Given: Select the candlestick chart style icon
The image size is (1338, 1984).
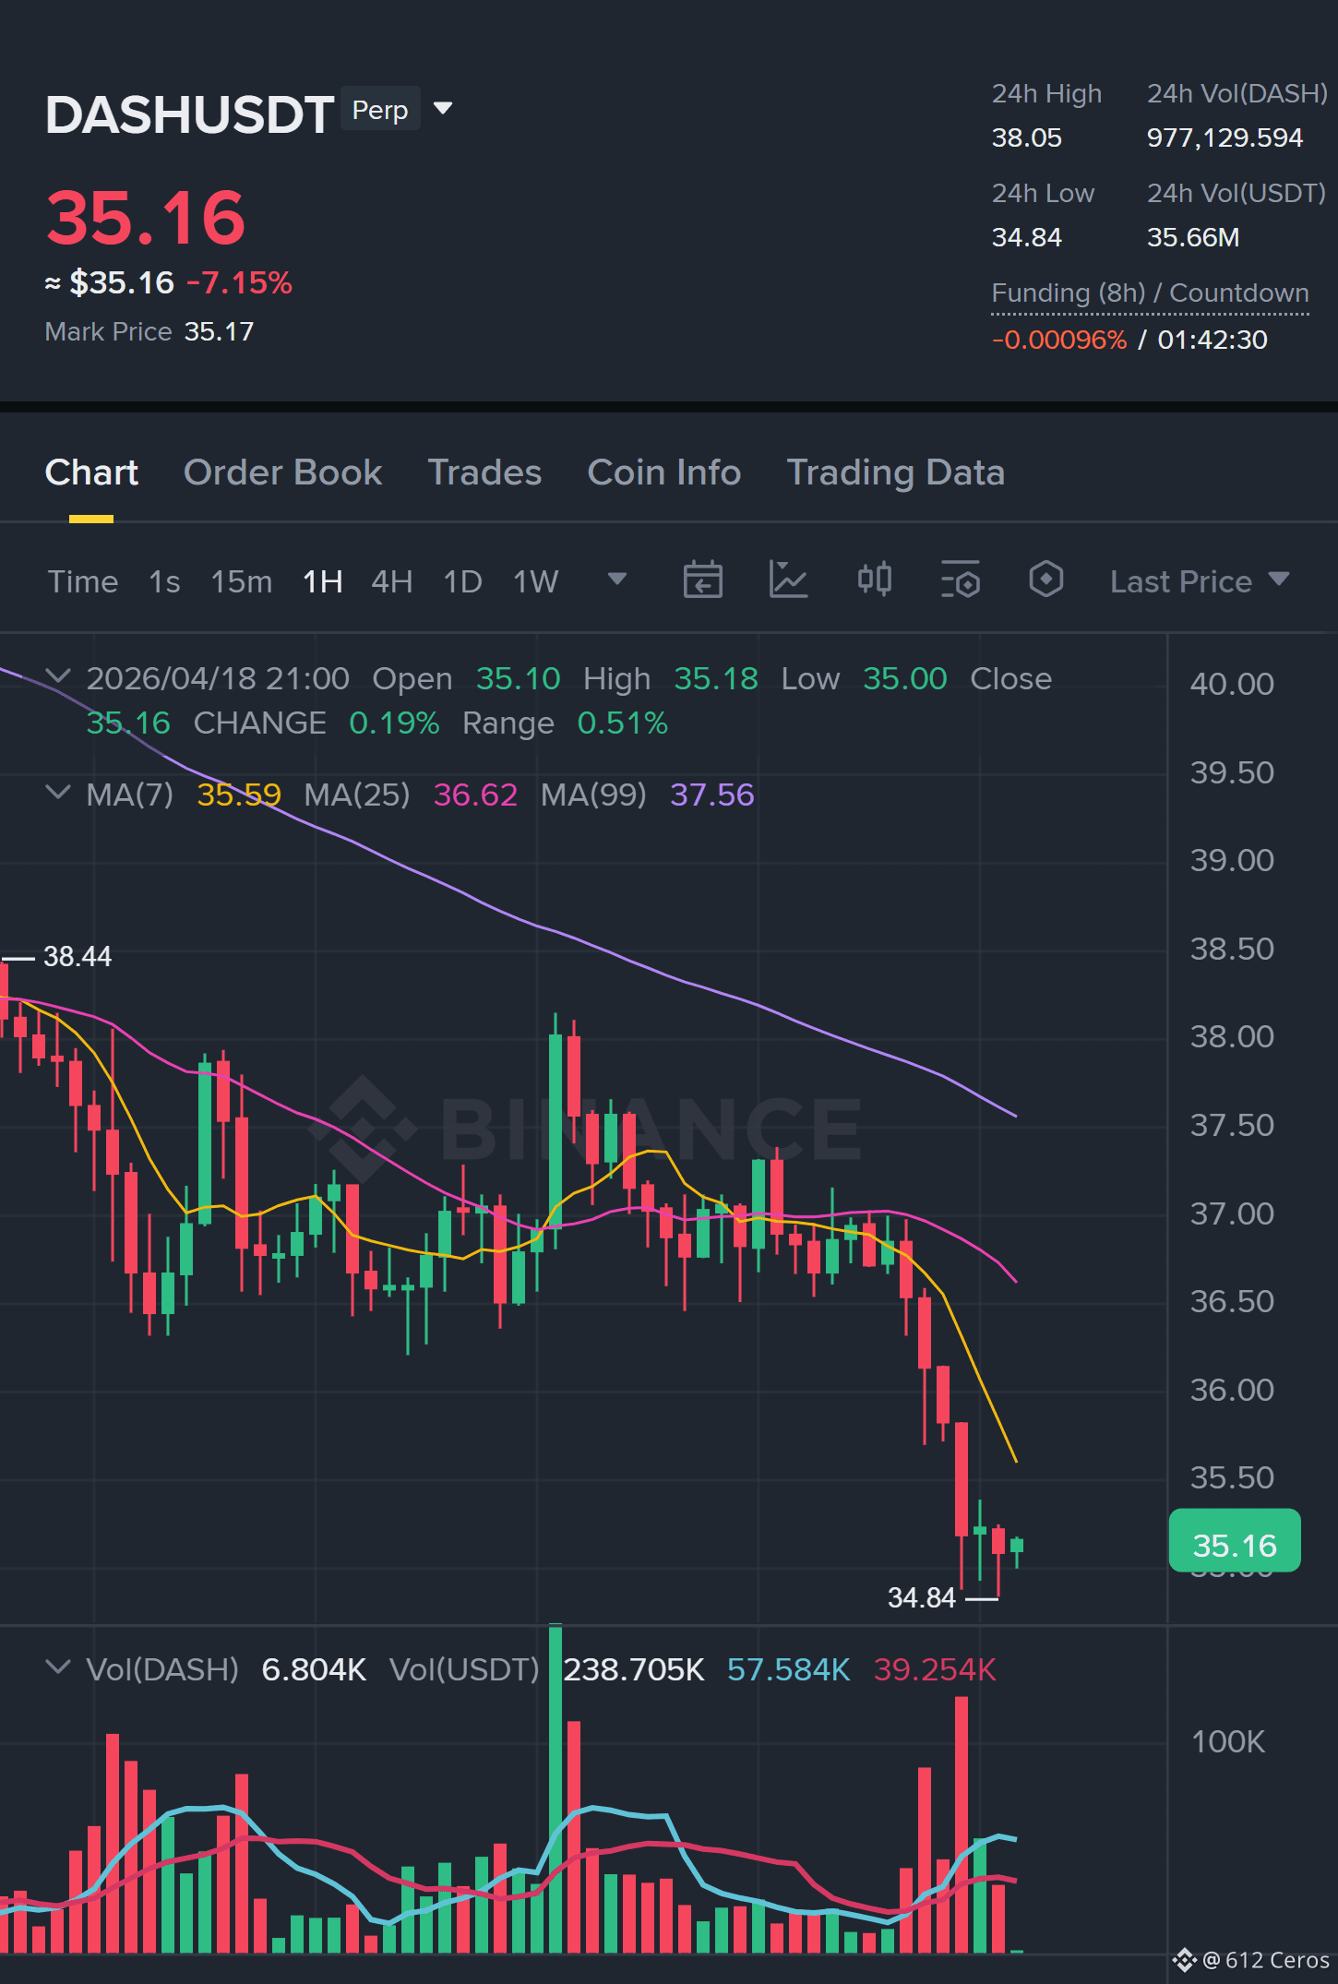Looking at the screenshot, I should (875, 580).
